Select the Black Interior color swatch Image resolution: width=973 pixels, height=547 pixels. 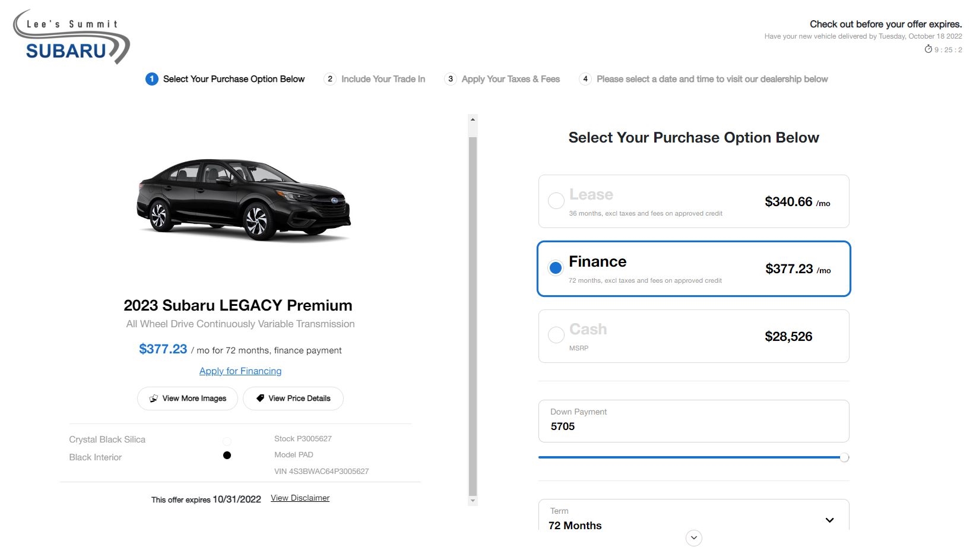[227, 456]
